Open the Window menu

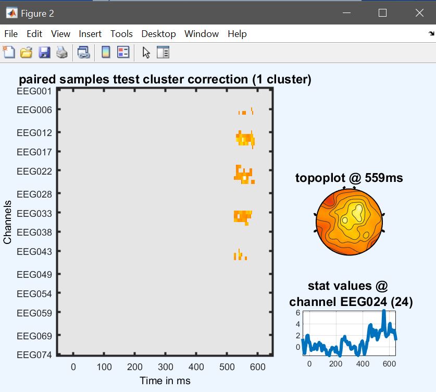(202, 34)
